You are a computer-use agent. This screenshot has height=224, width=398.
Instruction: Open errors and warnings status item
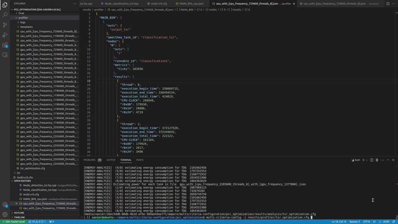click(x=37, y=222)
